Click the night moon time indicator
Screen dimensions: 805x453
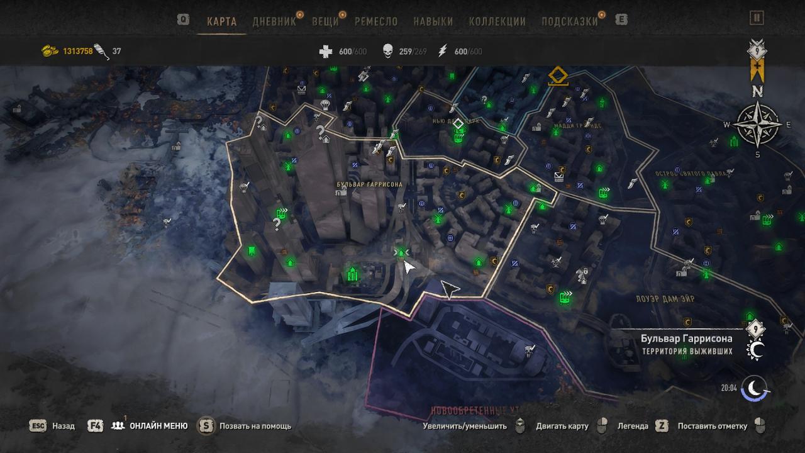(x=754, y=388)
